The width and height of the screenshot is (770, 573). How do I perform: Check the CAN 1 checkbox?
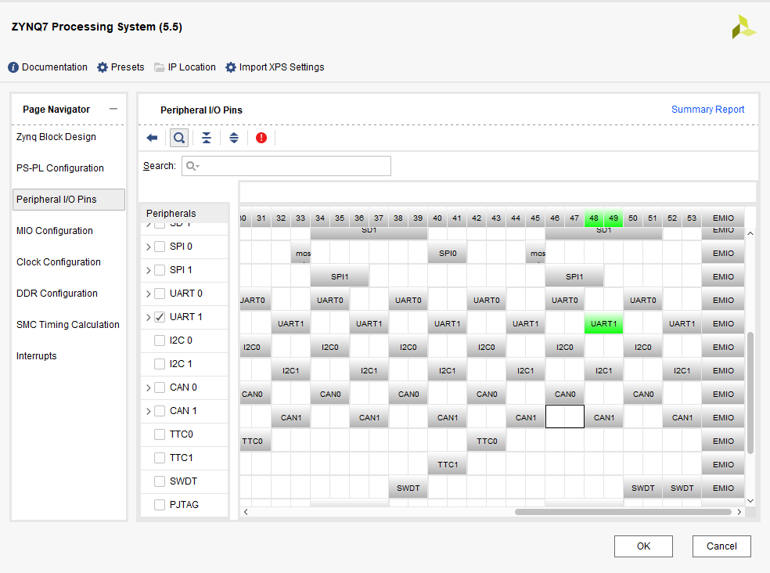pos(160,411)
